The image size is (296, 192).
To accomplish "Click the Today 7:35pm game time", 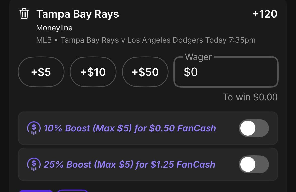I will coord(230,40).
